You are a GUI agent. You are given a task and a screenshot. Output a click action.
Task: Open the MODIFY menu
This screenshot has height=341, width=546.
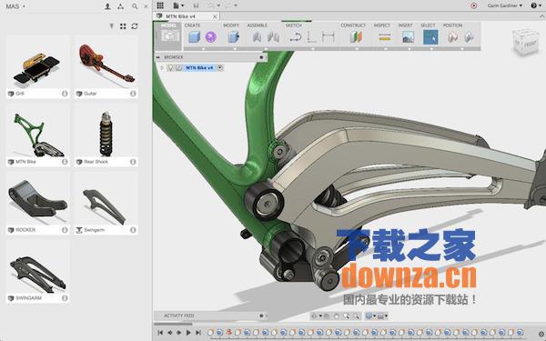click(231, 25)
